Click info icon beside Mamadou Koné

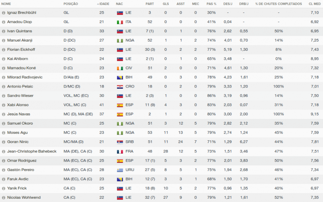4,68
